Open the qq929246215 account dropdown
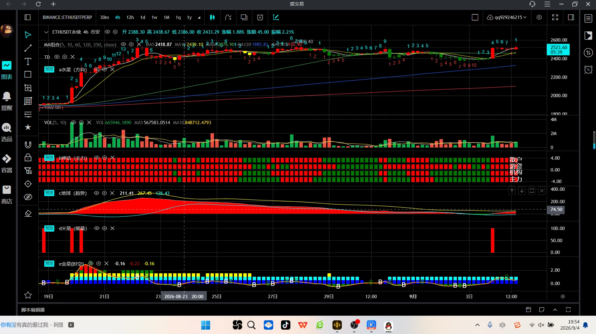This screenshot has width=596, height=334. pos(506,17)
